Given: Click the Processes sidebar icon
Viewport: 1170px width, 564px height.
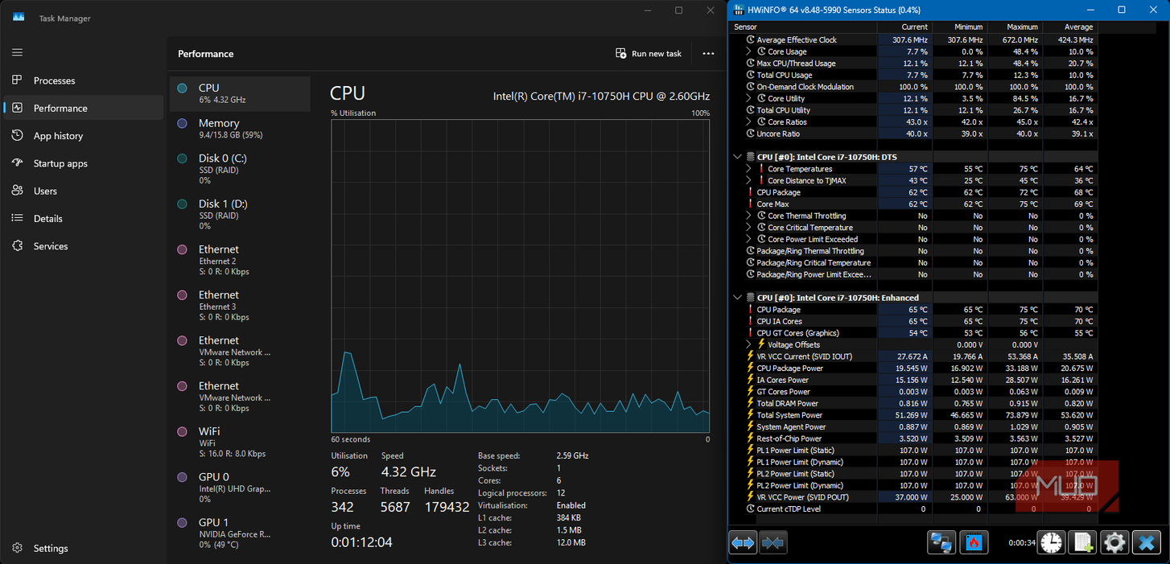Looking at the screenshot, I should pyautogui.click(x=18, y=80).
